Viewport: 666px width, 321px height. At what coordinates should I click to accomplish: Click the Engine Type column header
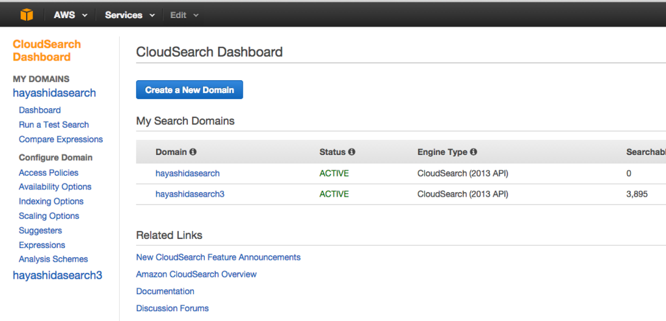pos(442,152)
